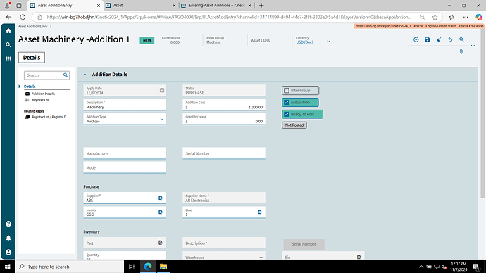This screenshot has width=486, height=273.
Task: Click the Undo arrow icon
Action: [450, 39]
